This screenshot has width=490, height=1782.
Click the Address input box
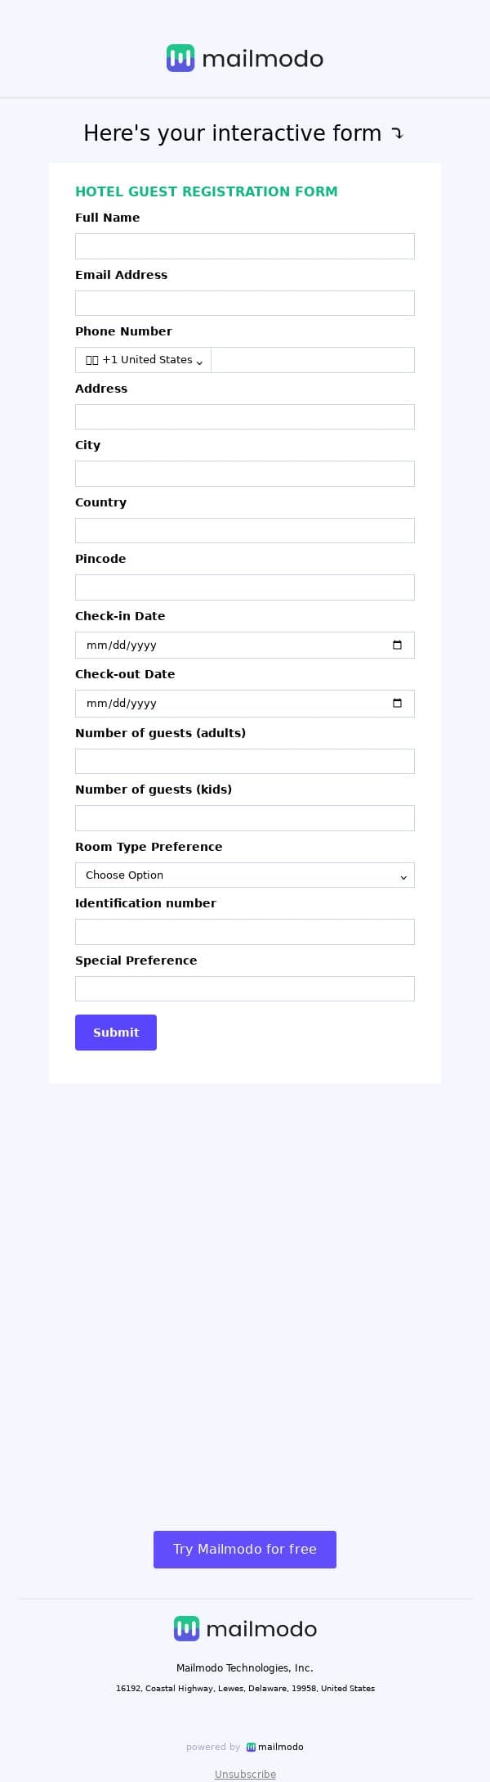[245, 416]
